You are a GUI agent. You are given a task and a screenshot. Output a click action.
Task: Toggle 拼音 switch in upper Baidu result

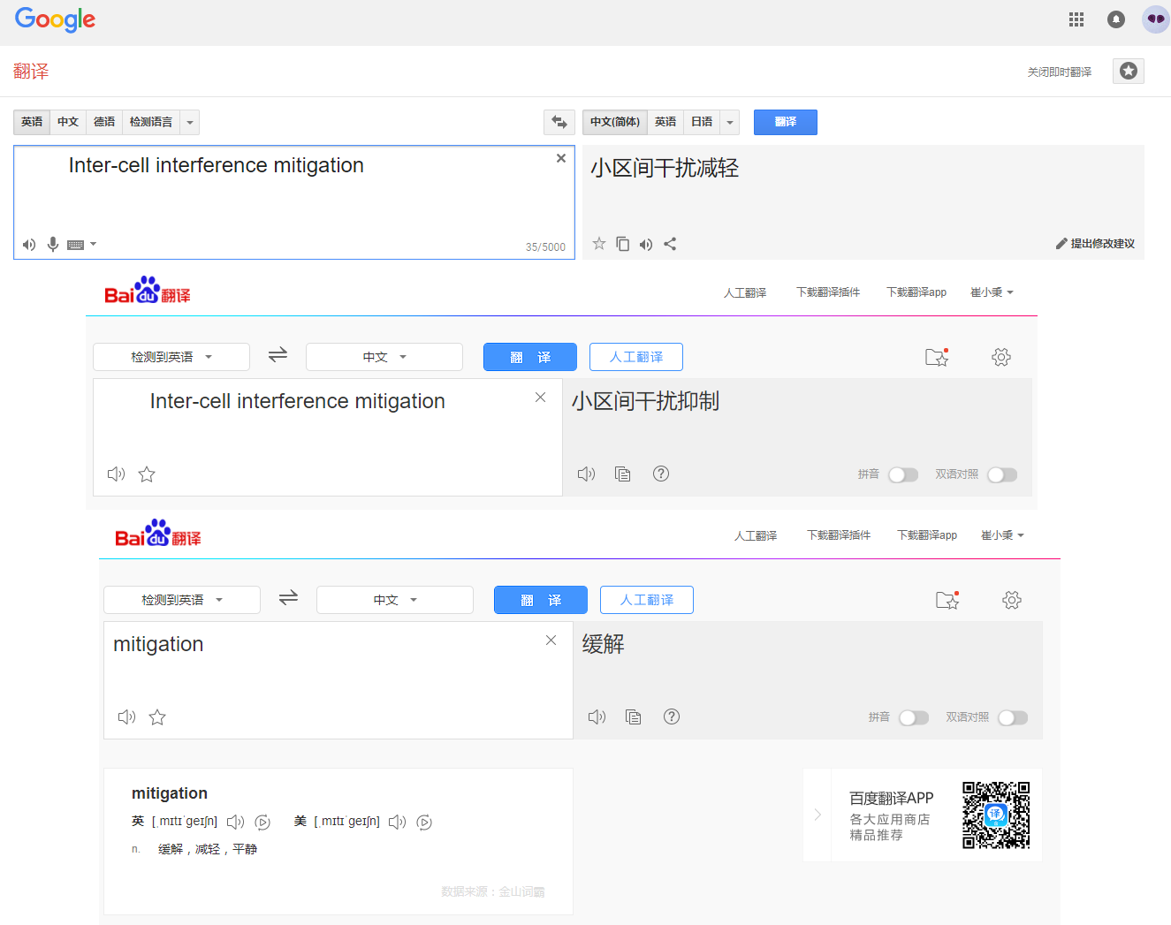903,475
